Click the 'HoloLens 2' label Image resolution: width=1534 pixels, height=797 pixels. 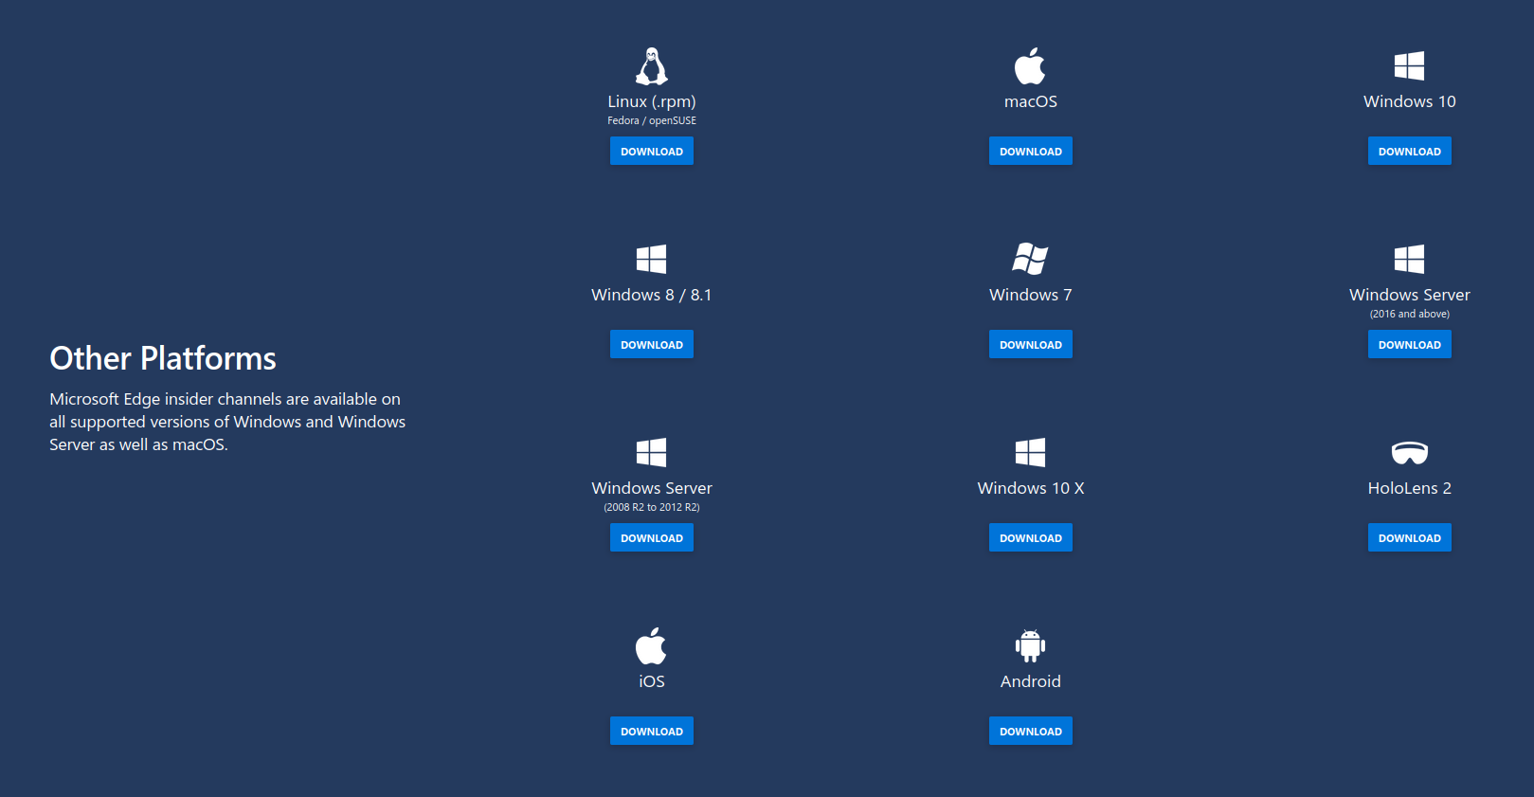(1410, 488)
